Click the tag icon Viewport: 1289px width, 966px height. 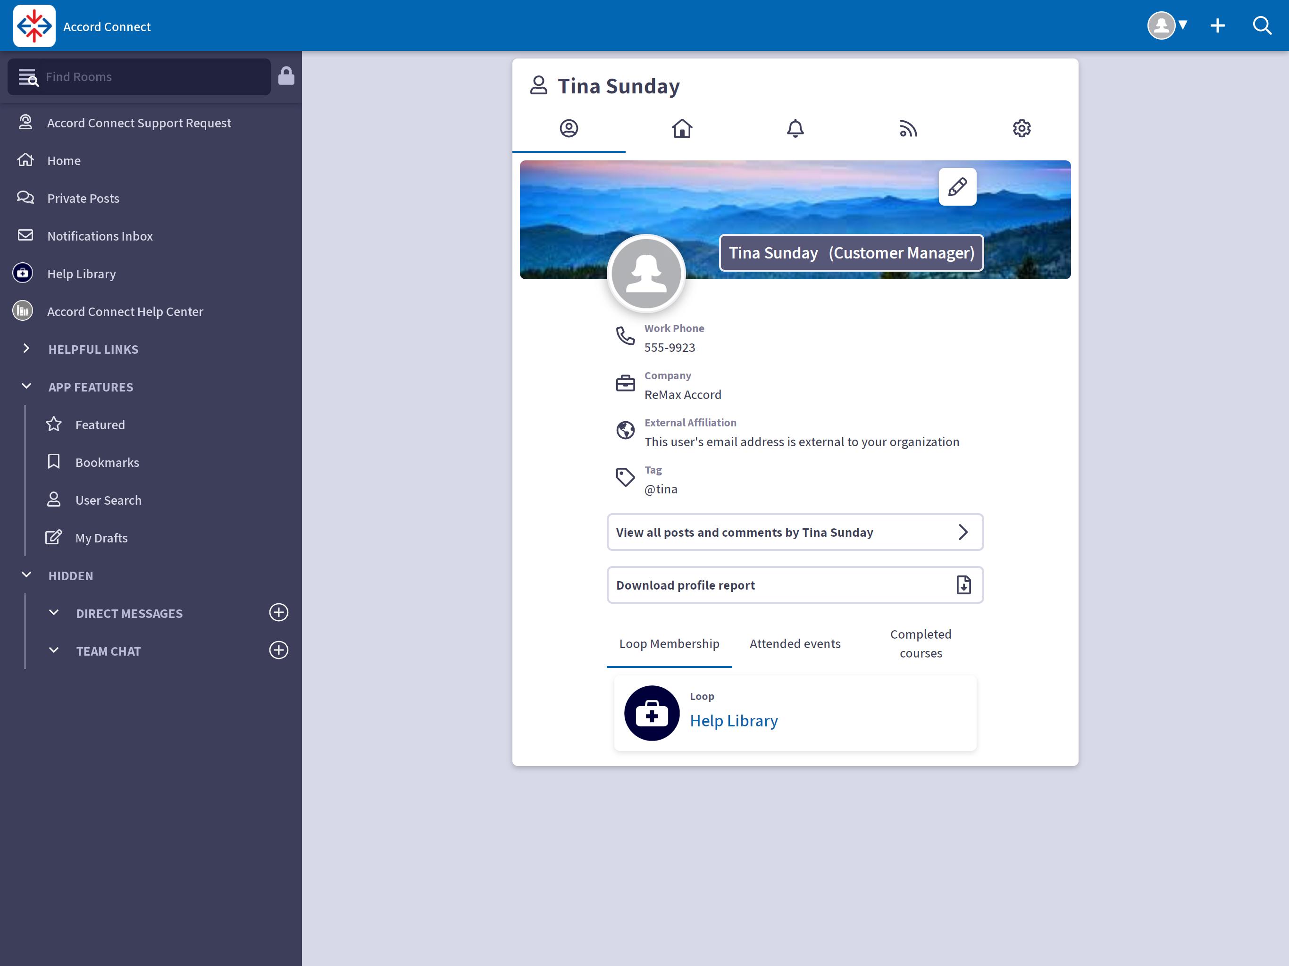(x=625, y=478)
